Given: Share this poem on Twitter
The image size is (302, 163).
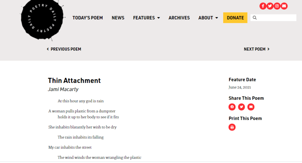Looking at the screenshot, I should pos(241,107).
